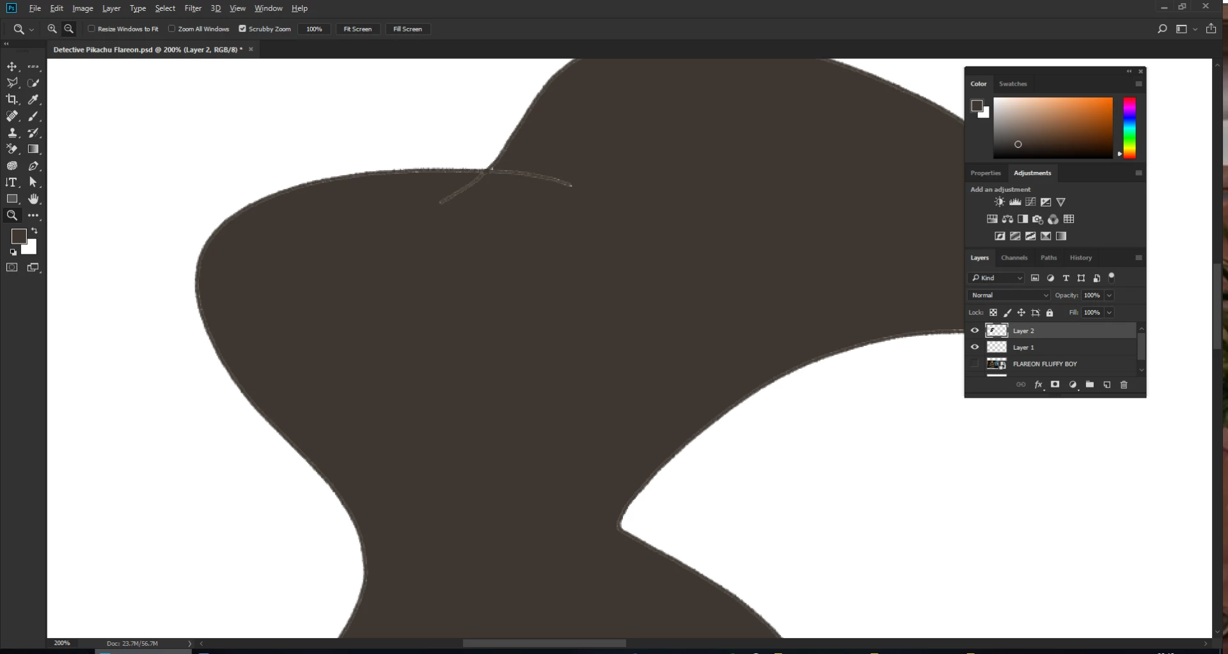Select the Move tool

pos(12,66)
